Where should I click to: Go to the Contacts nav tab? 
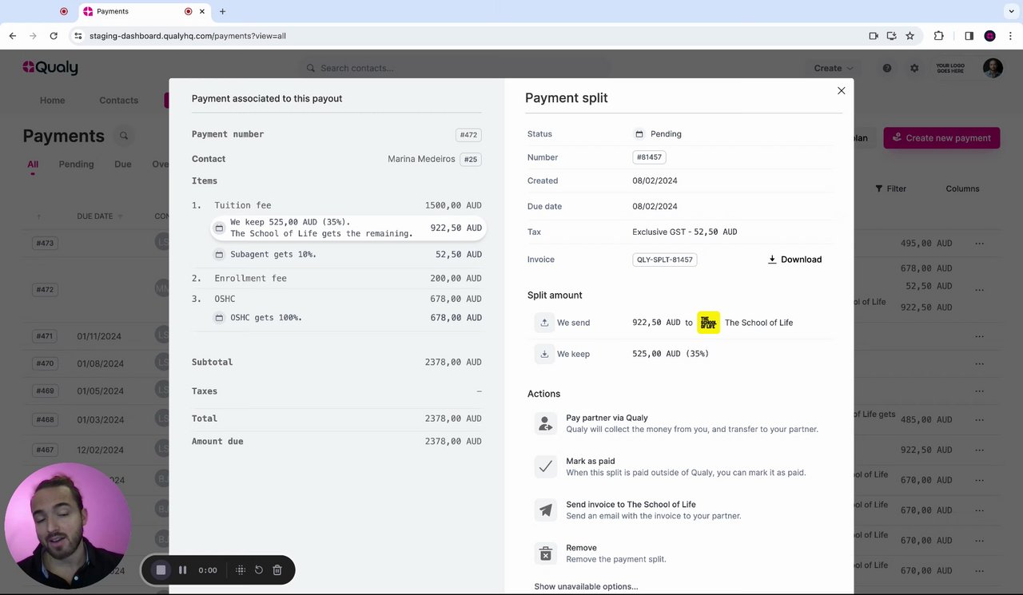tap(118, 101)
